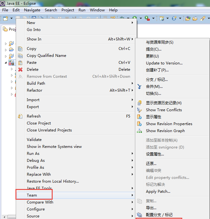
Task: Select the Team menu entry
Action: [76, 195]
